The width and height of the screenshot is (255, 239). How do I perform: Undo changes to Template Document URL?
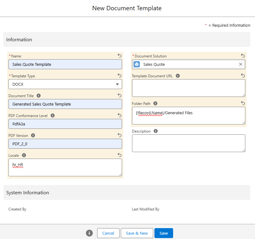[243, 75]
